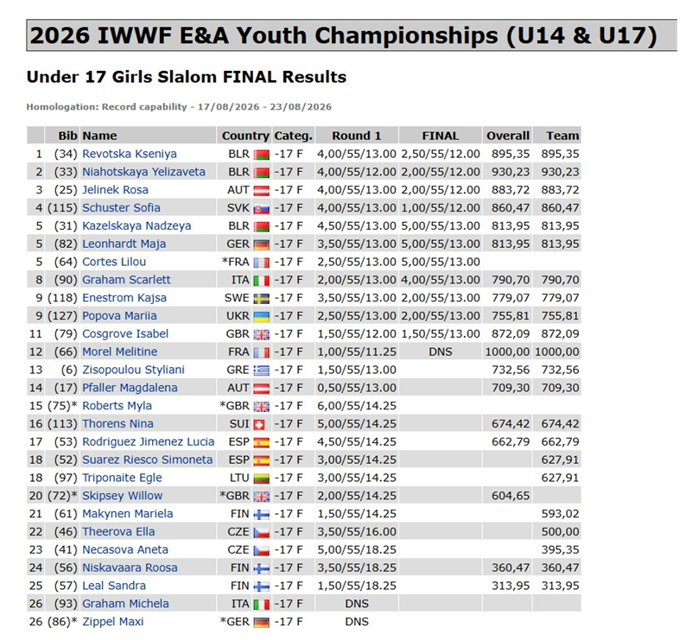Click Ukraine flag in Popova Mariia row
Screen dimensions: 692x640
tap(261, 316)
